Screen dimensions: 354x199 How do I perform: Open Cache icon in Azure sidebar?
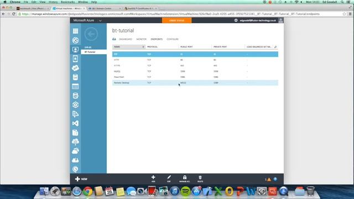[75, 133]
